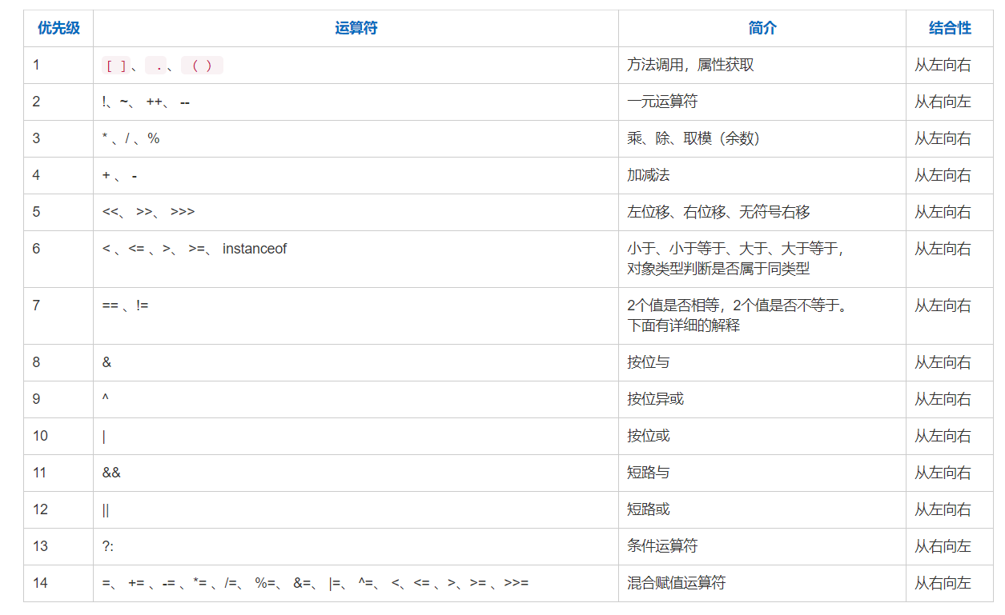Click the 2个值是否相等 text line
Image resolution: width=1005 pixels, height=615 pixels.
click(738, 306)
